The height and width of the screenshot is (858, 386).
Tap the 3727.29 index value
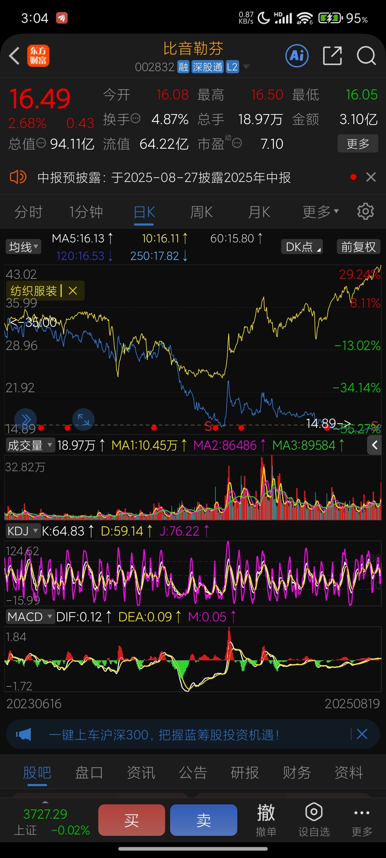click(x=45, y=814)
